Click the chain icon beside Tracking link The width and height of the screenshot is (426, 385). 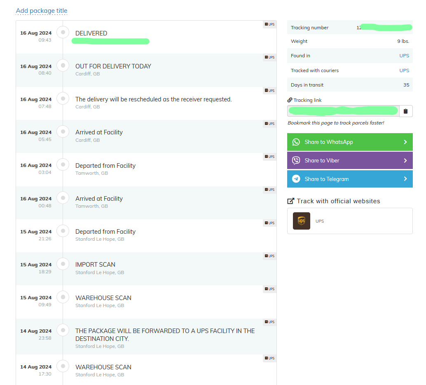pyautogui.click(x=290, y=100)
